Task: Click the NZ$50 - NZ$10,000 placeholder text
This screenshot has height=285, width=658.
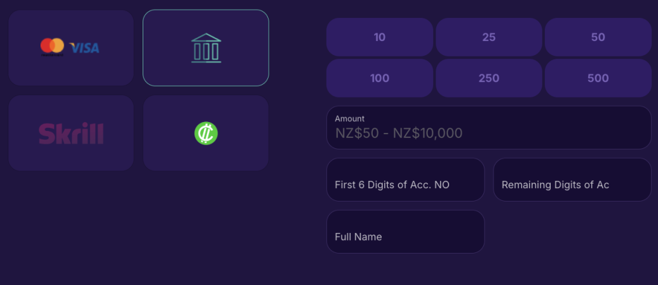Action: point(398,134)
